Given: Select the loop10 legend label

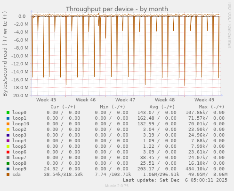Looking at the screenshot, I should [x=21, y=124].
